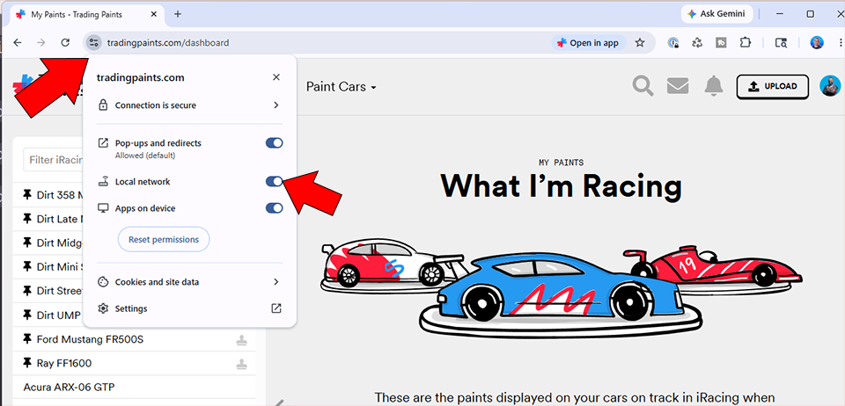Click the Filter iRacing search field
This screenshot has height=406, width=845.
54,160
